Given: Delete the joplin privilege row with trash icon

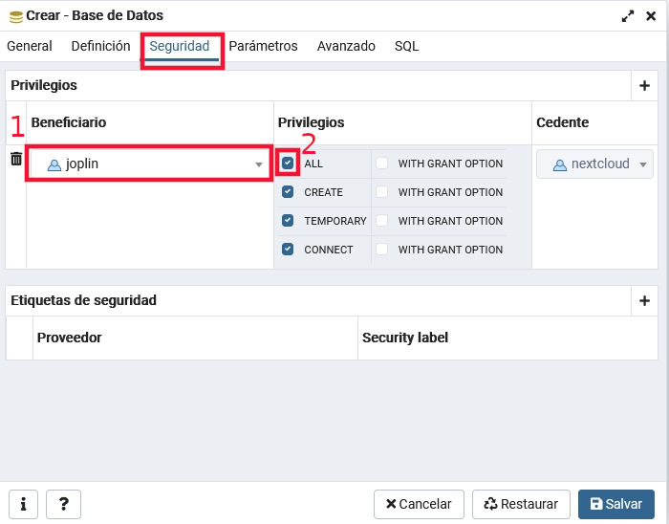Looking at the screenshot, I should [16, 160].
